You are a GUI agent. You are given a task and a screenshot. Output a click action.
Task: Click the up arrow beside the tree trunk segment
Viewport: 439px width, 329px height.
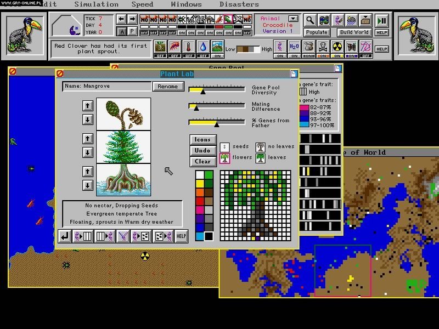[x=88, y=138]
